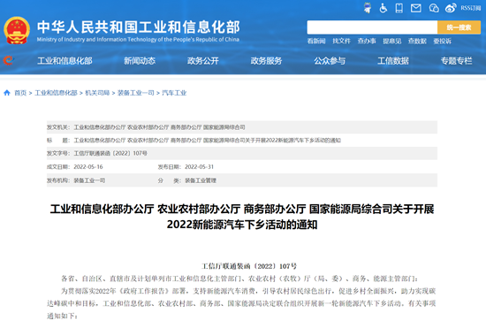Click 工业和信息化部 in the breadcrumb
Viewport: 486px width, 321px height.
pos(56,93)
